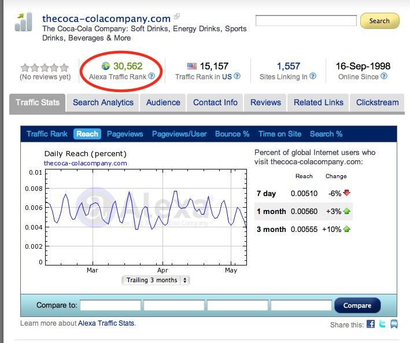Click the thecoca-colacompany.com link above chart
The image size is (410, 343).
click(x=85, y=163)
